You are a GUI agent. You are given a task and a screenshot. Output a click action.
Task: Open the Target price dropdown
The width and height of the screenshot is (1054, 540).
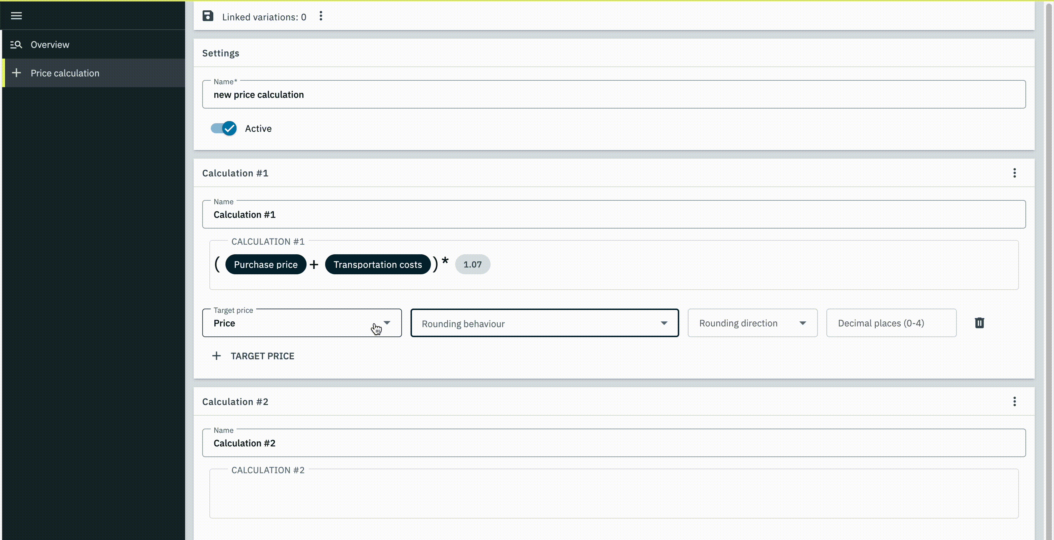(x=302, y=323)
